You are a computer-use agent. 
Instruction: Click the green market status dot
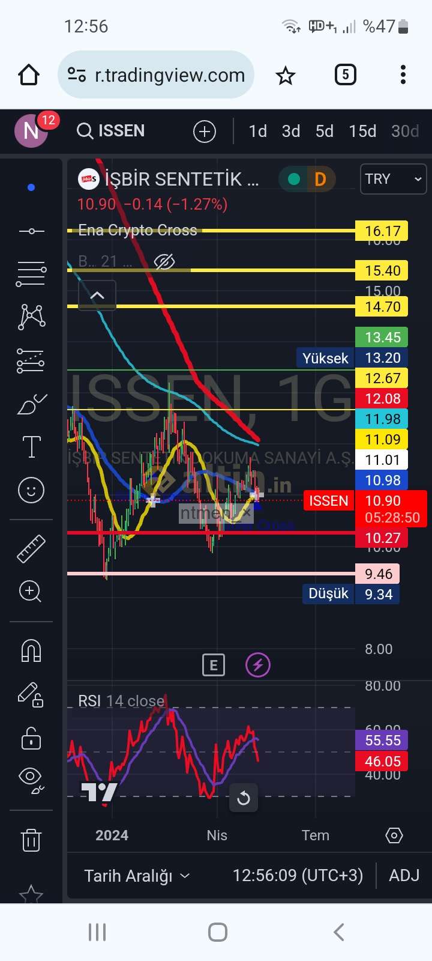coord(294,179)
